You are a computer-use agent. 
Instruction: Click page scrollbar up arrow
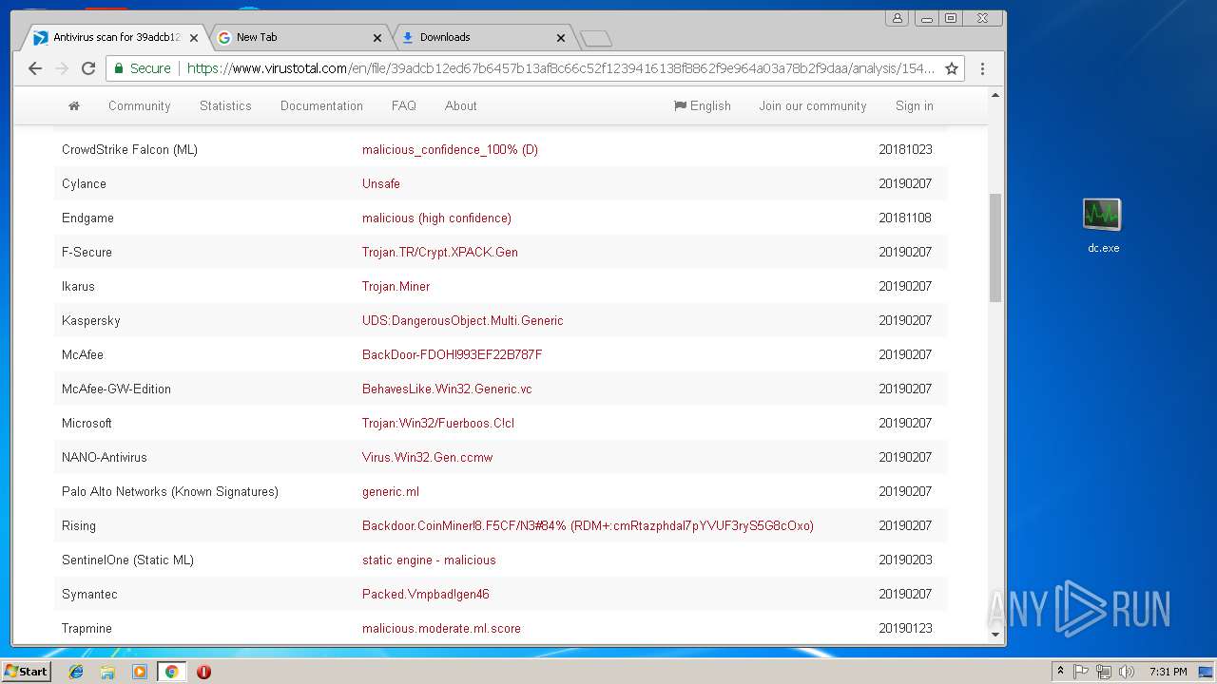click(995, 95)
